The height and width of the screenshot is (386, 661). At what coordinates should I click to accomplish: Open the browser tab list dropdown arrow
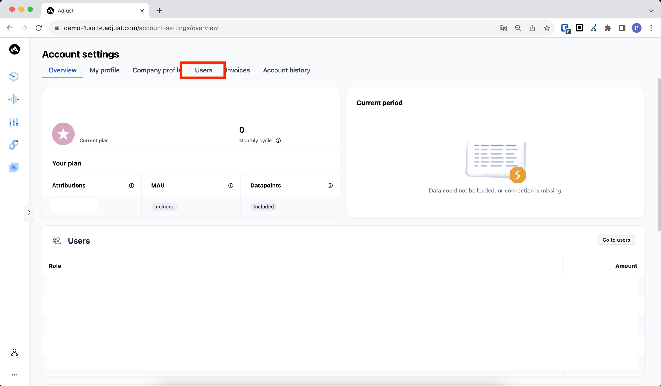(x=651, y=11)
